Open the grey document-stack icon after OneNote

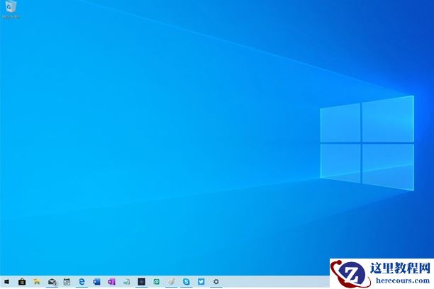(x=126, y=282)
